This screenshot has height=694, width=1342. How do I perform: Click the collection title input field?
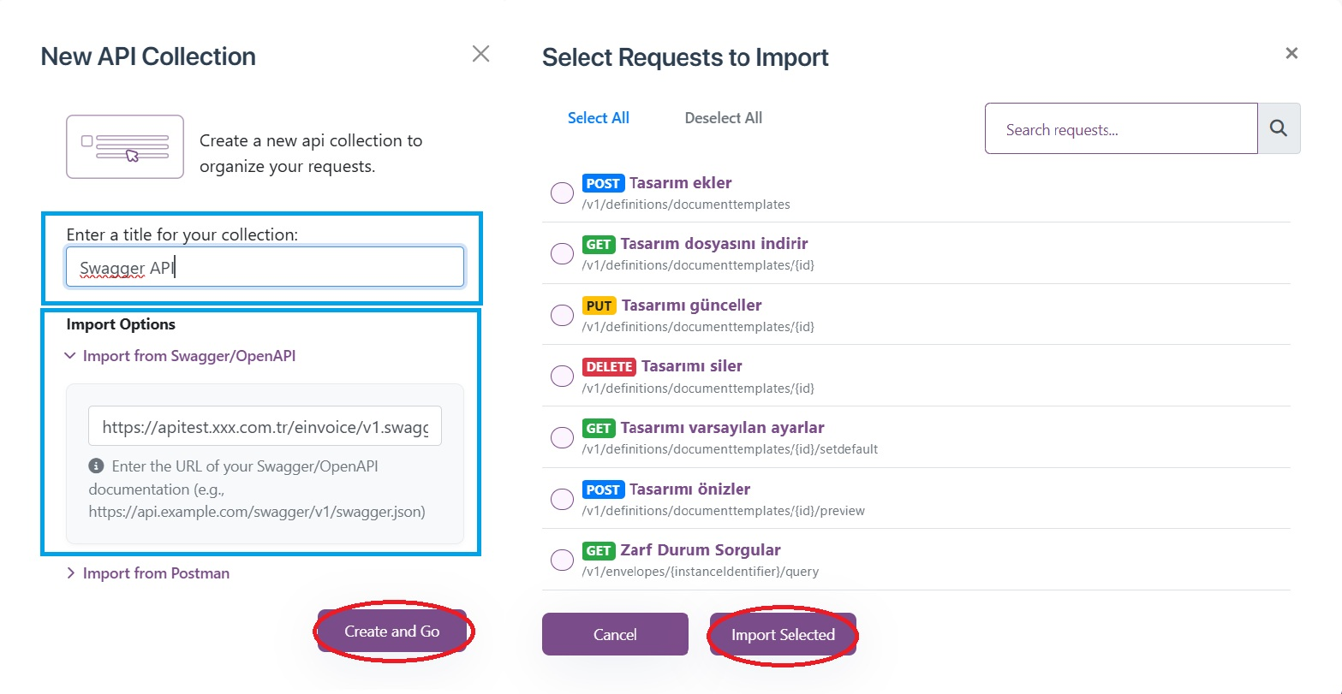click(x=265, y=267)
